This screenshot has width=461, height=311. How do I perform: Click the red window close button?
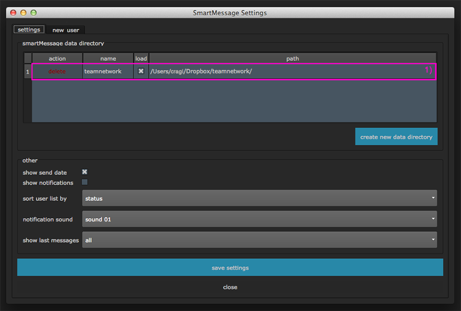[14, 12]
